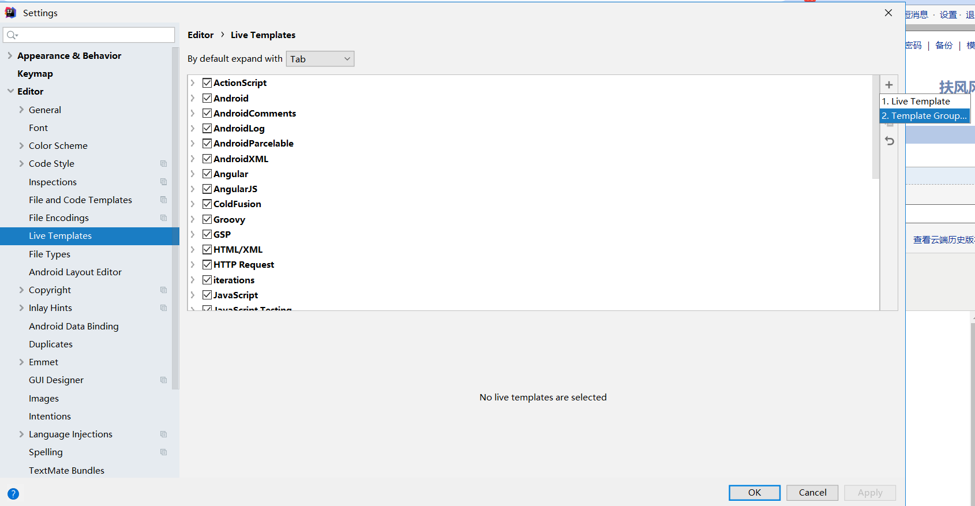Screen dimensions: 975x506
Task: Click the project-level icon beside Inlay Hints
Action: tap(164, 308)
